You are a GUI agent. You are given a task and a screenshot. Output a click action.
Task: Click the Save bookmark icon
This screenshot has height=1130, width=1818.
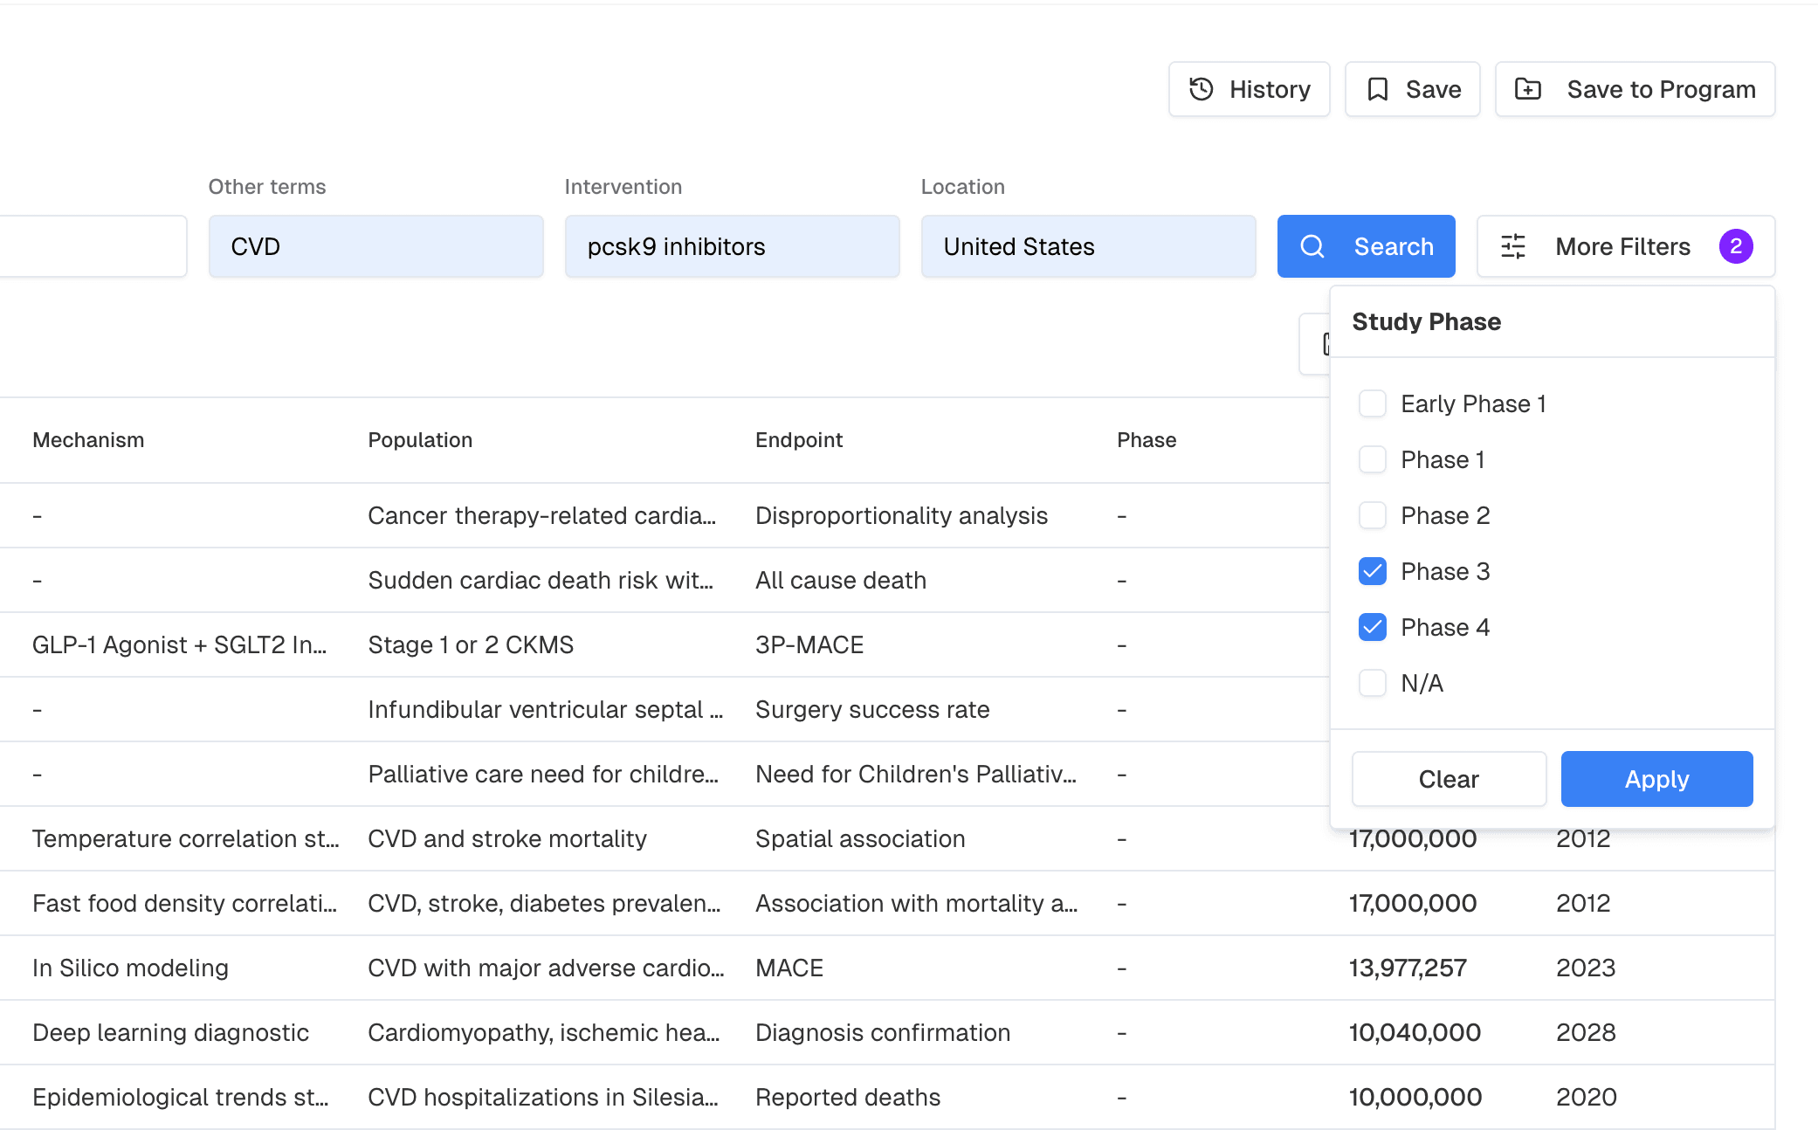(x=1378, y=88)
